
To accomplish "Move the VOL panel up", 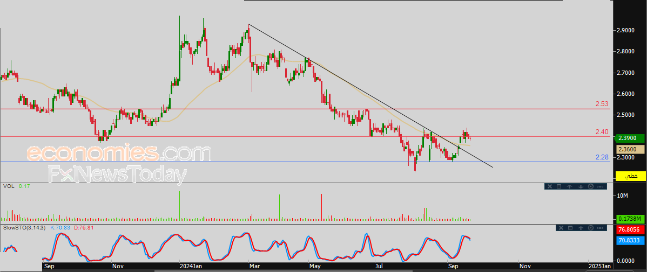I will 570,186.
